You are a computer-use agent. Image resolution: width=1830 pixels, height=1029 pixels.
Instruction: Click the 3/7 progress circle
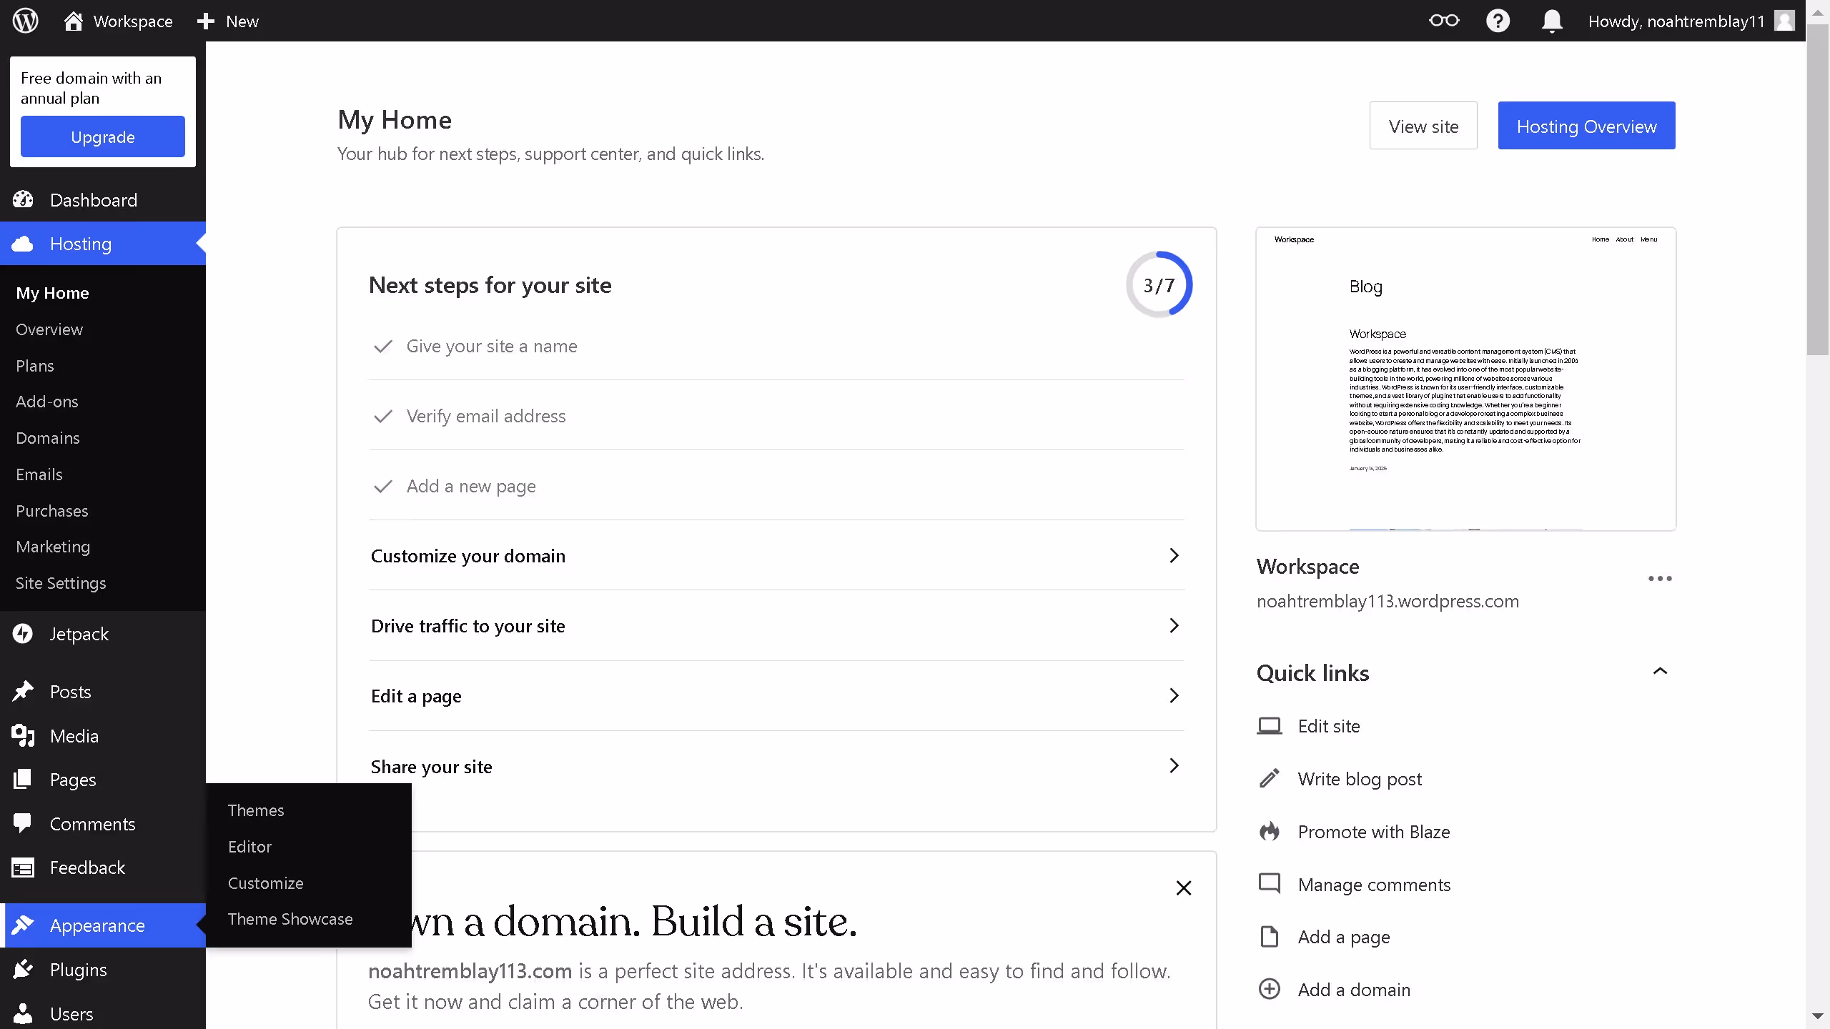coord(1158,284)
